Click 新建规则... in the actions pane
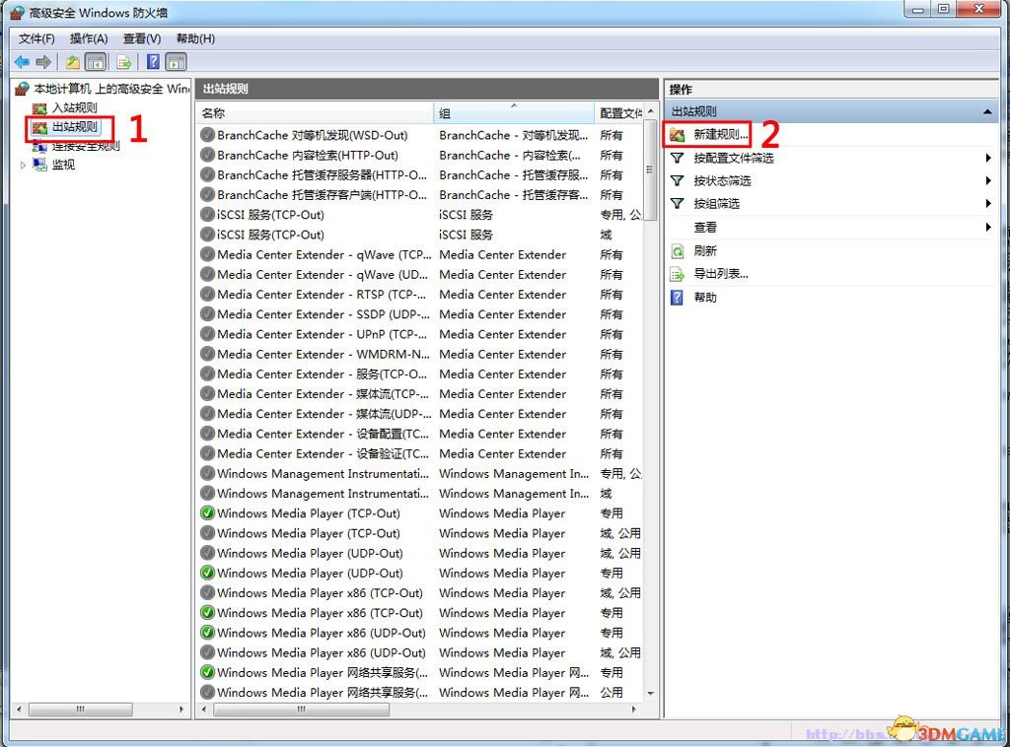This screenshot has height=747, width=1010. 721,134
